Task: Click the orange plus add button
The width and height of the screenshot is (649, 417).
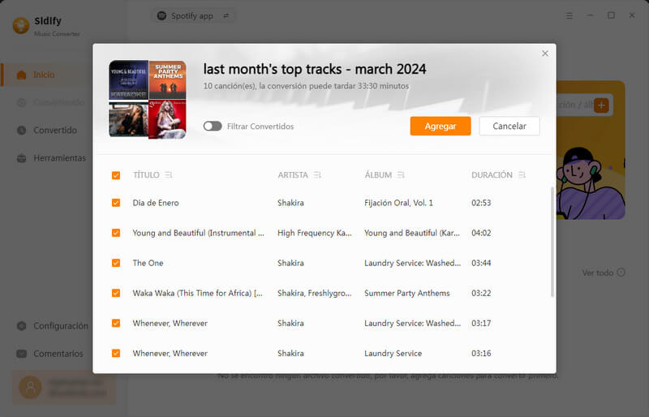Action: [601, 105]
